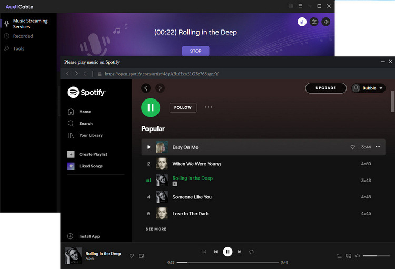The height and width of the screenshot is (269, 395).
Task: Go forward in embedded browser address bar
Action: [76, 73]
